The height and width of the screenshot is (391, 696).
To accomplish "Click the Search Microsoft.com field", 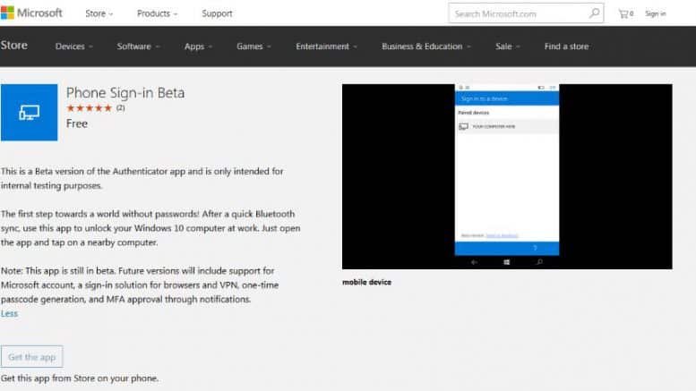I will (x=518, y=13).
